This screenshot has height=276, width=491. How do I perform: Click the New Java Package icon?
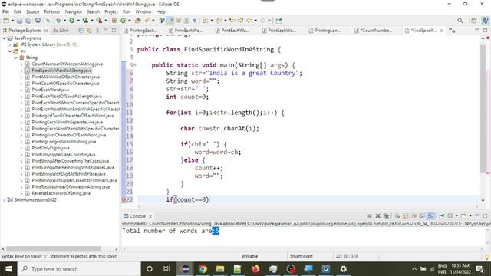click(114, 21)
